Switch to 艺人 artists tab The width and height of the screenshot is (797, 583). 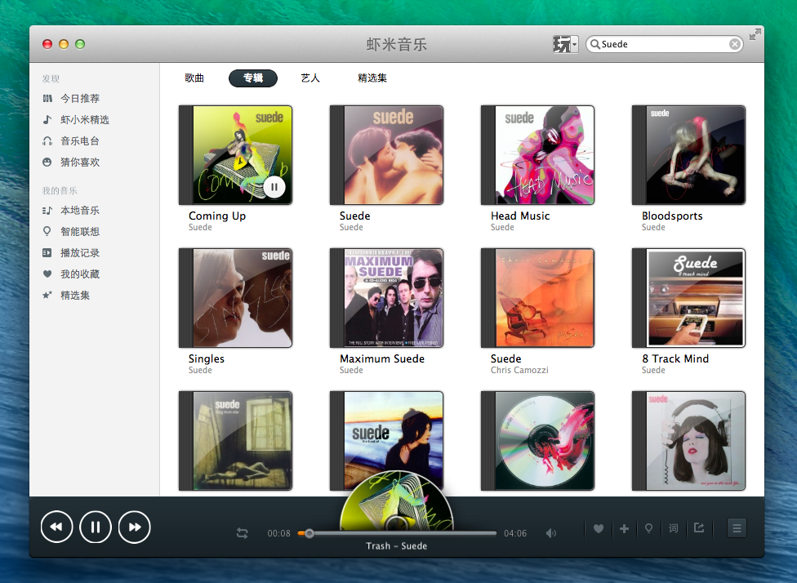310,78
